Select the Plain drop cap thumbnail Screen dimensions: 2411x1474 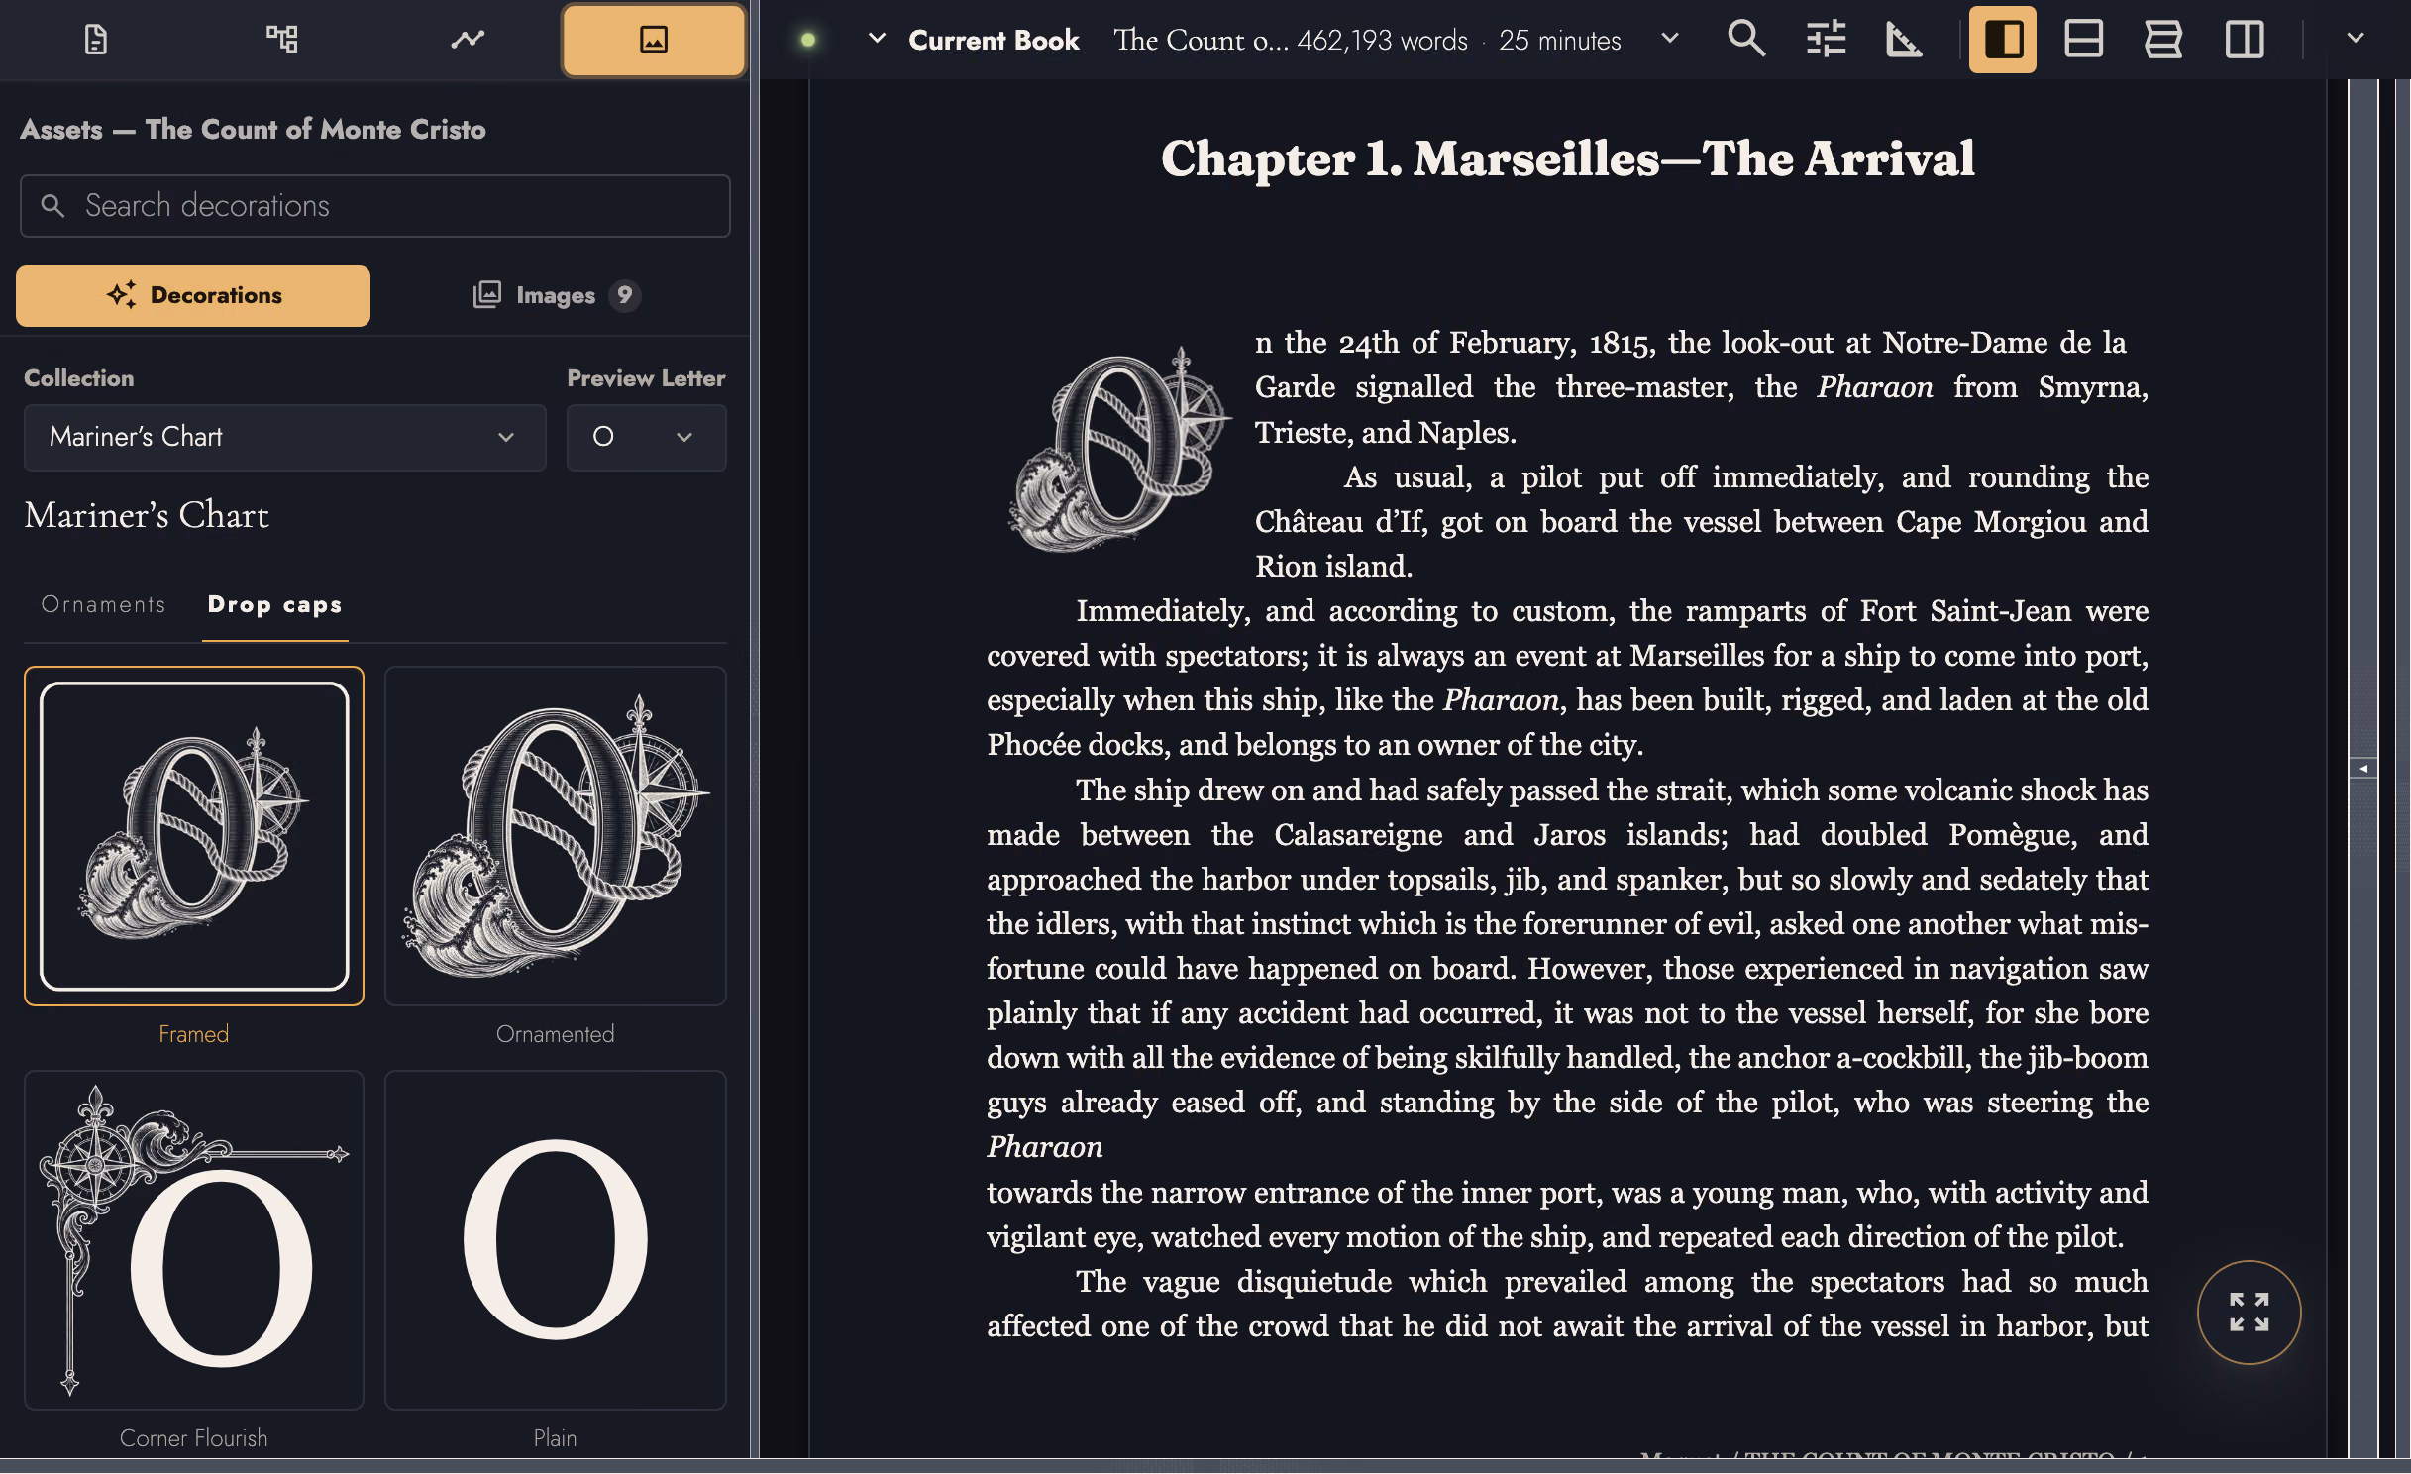coord(556,1240)
